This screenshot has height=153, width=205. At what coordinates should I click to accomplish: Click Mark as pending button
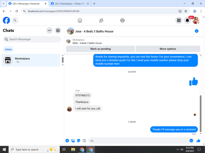100,49
